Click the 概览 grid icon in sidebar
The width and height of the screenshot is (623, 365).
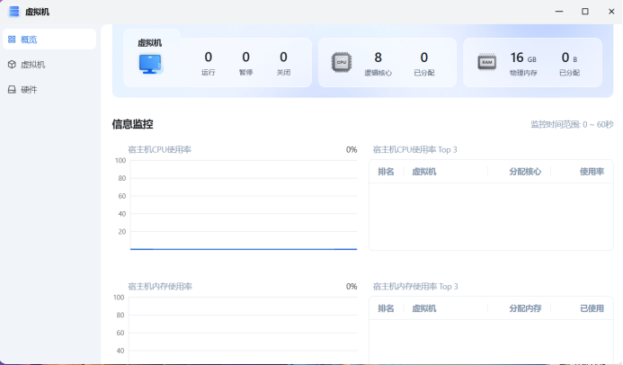point(12,40)
